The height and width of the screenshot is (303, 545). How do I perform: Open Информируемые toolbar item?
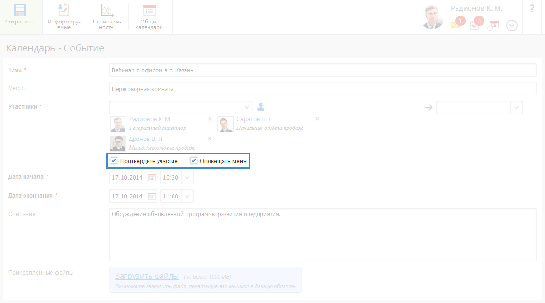coord(64,16)
